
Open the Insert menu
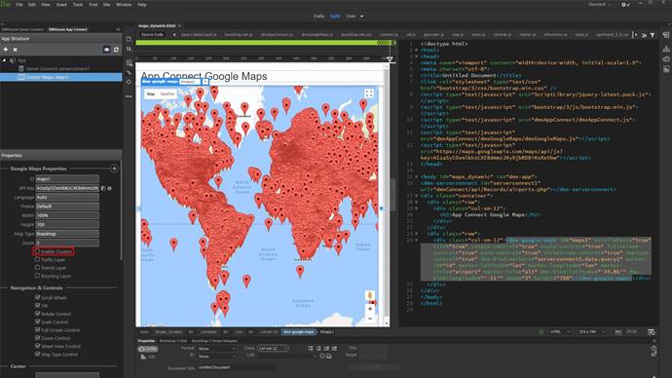61,4
